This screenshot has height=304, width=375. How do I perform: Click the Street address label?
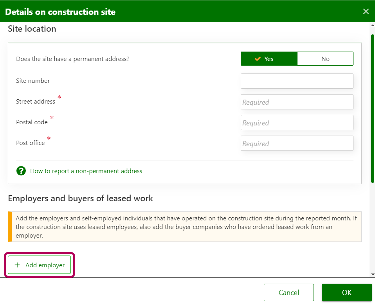coord(36,102)
